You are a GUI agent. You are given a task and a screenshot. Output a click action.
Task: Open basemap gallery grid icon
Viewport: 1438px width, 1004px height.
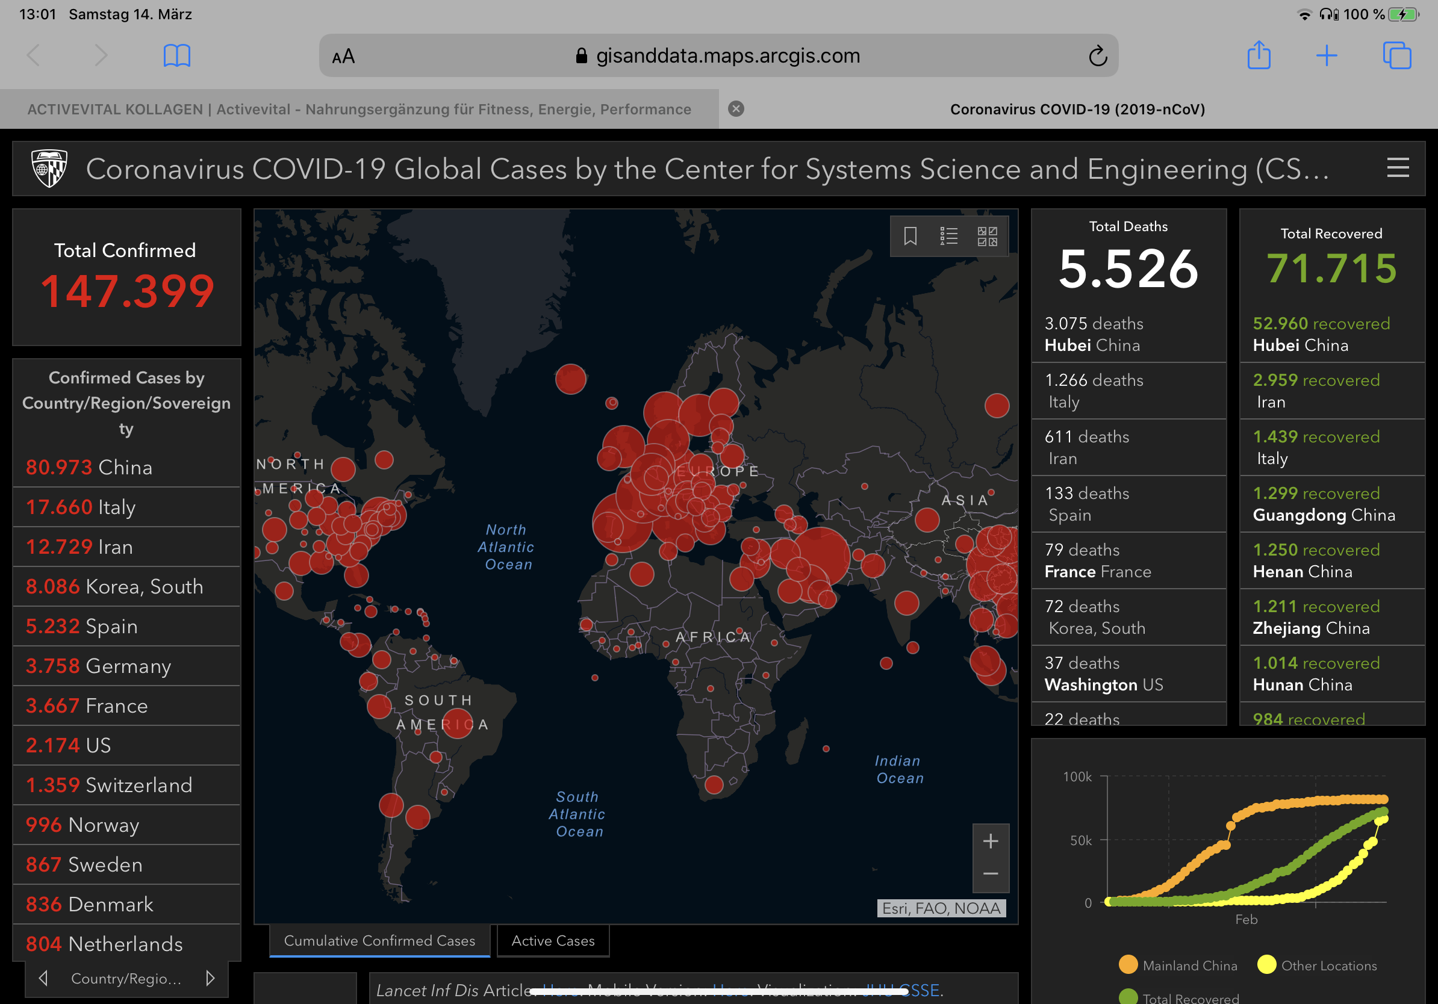tap(987, 236)
